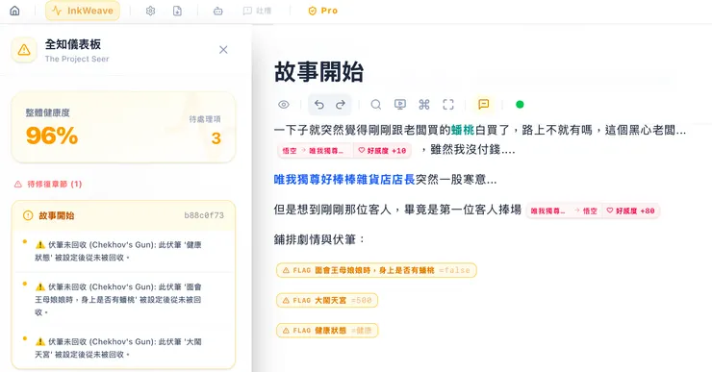The height and width of the screenshot is (372, 712).
Task: Toggle the eye preview icon
Action: point(284,105)
